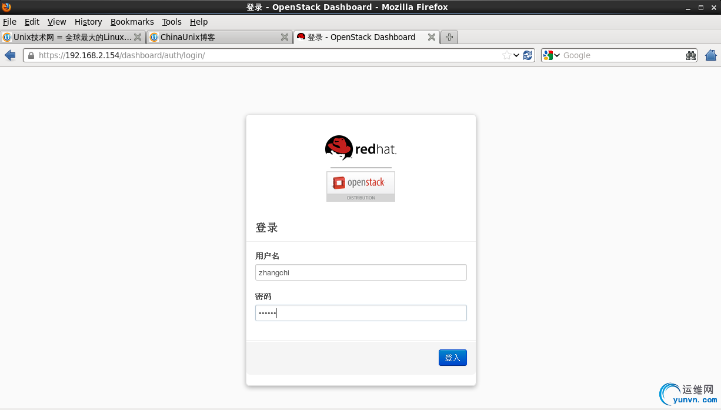Click the Red Hat logo

pos(360,148)
